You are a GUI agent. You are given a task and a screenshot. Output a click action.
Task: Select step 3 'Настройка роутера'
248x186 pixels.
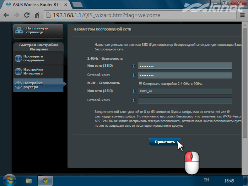38,85
